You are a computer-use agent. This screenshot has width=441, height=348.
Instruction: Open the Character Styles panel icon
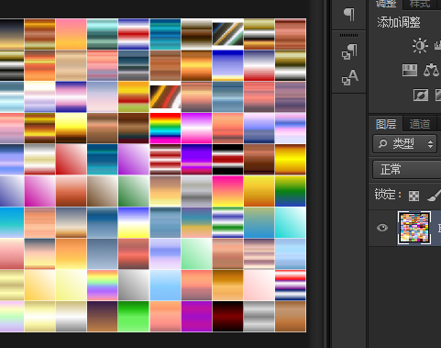pos(349,77)
